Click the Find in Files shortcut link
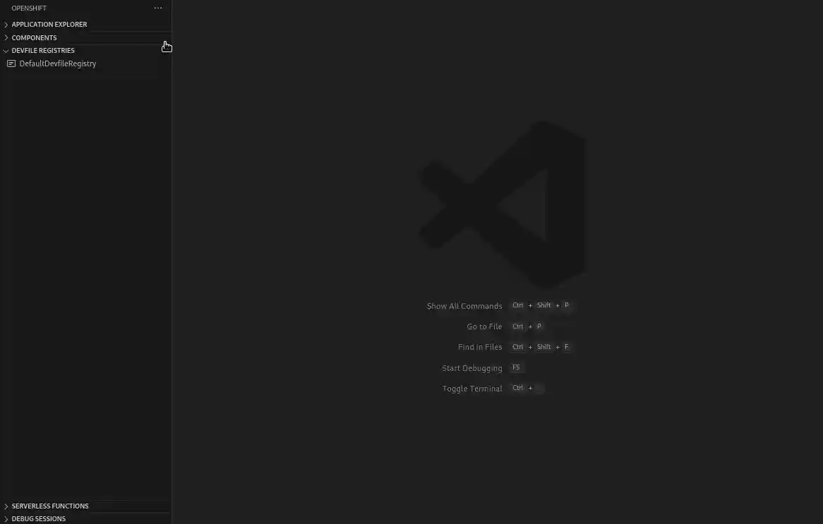 pyautogui.click(x=480, y=346)
